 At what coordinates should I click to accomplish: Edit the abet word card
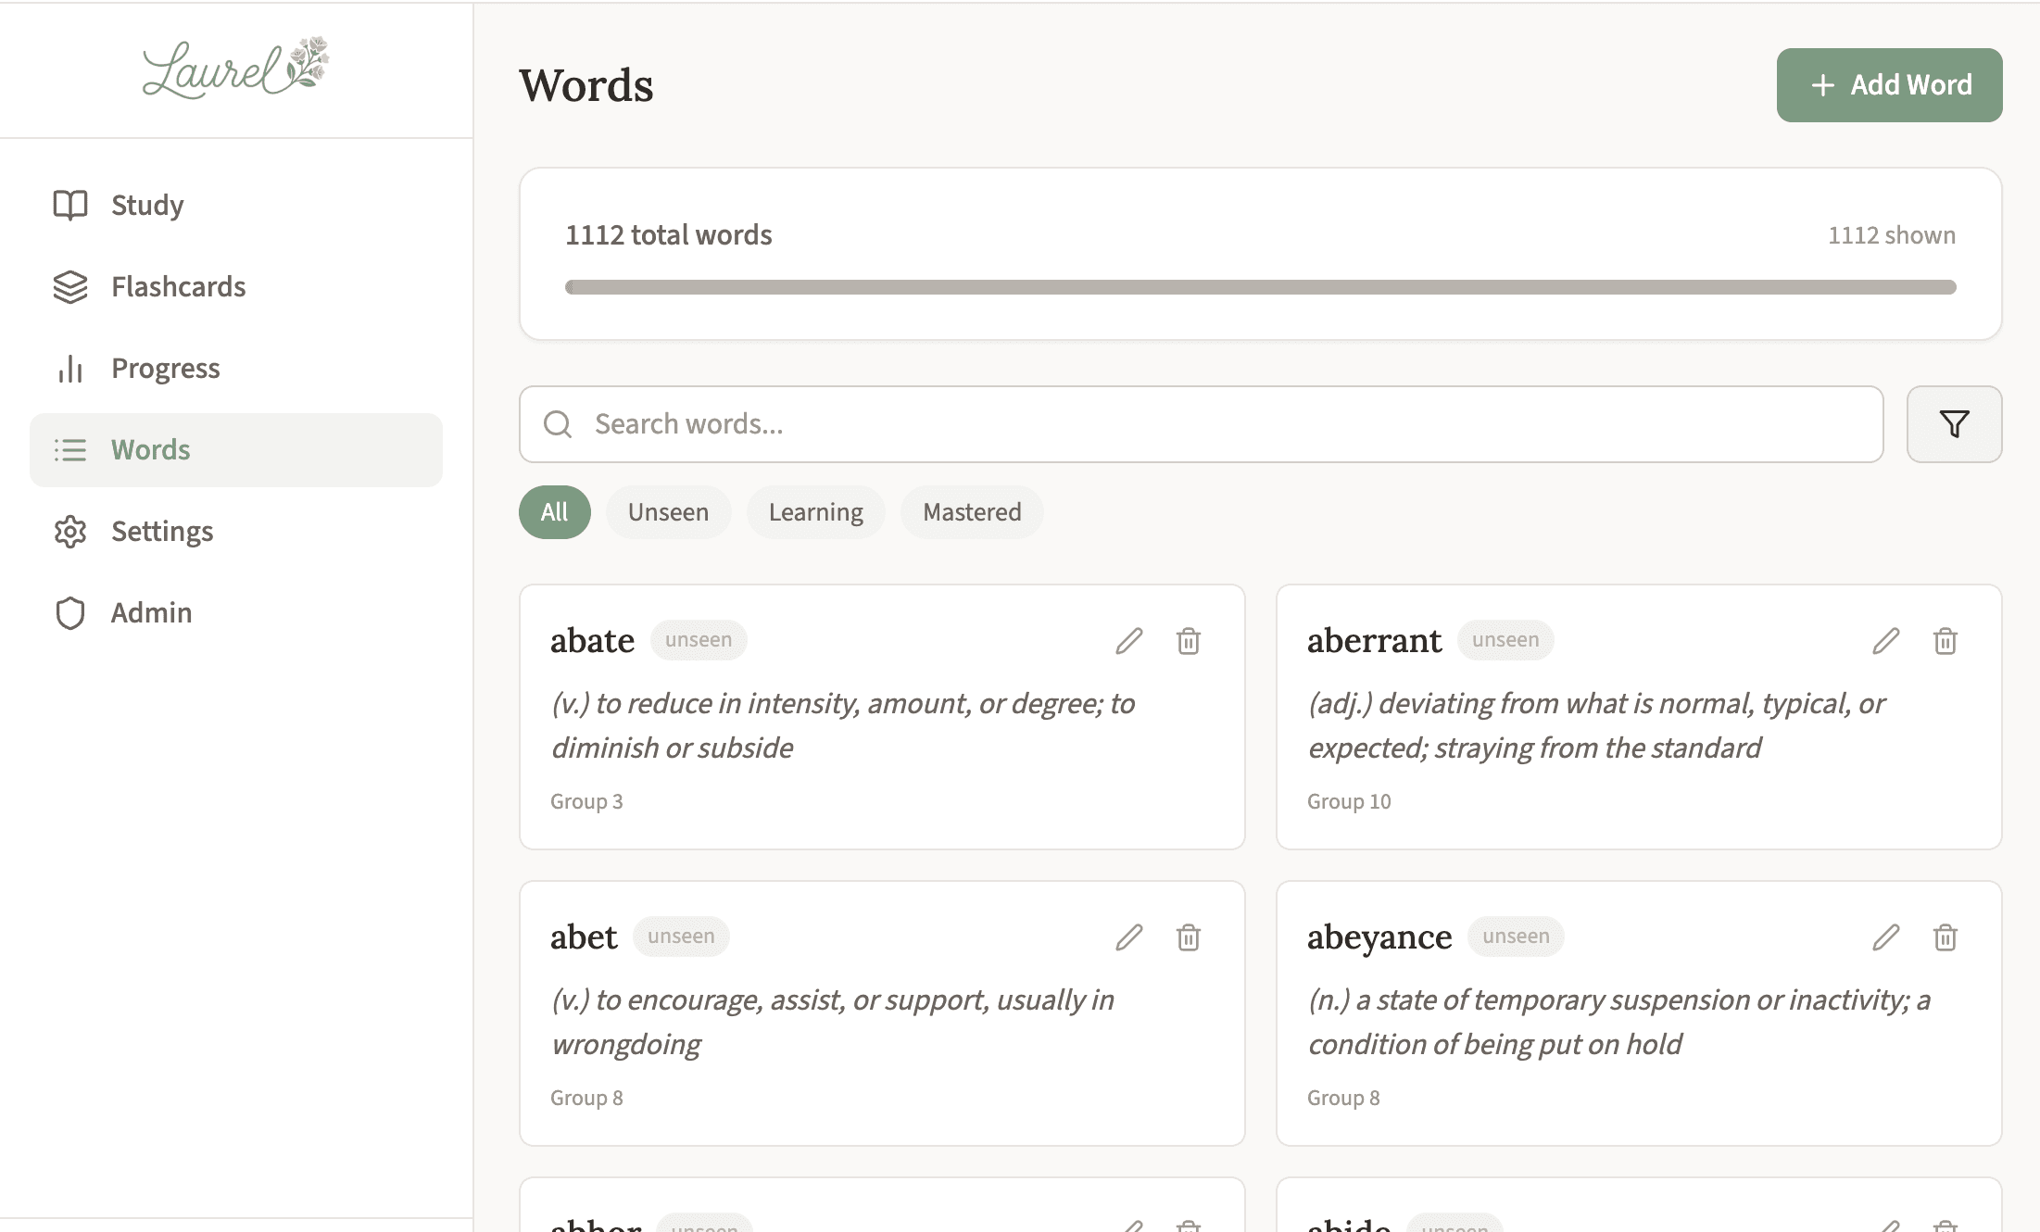pos(1128,937)
